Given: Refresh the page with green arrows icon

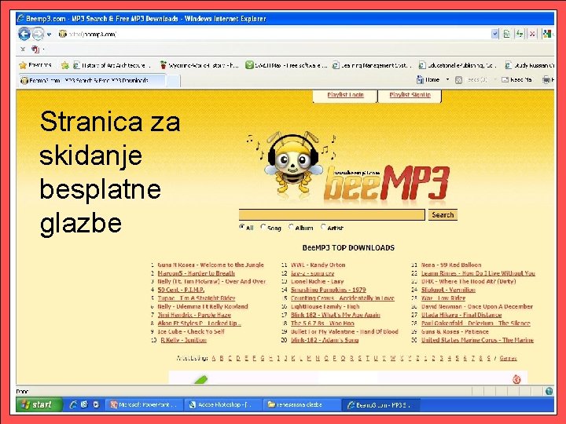Looking at the screenshot, I should (520, 35).
